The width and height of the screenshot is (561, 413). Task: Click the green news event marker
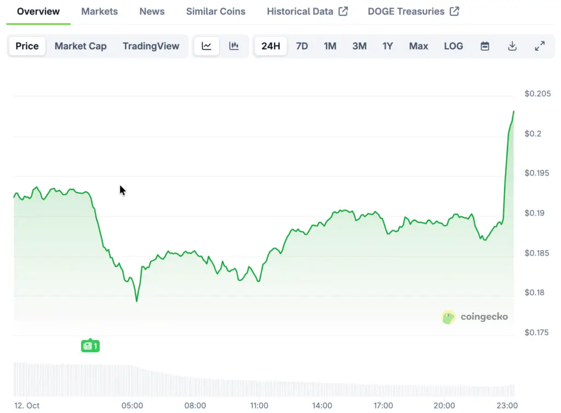(x=90, y=346)
